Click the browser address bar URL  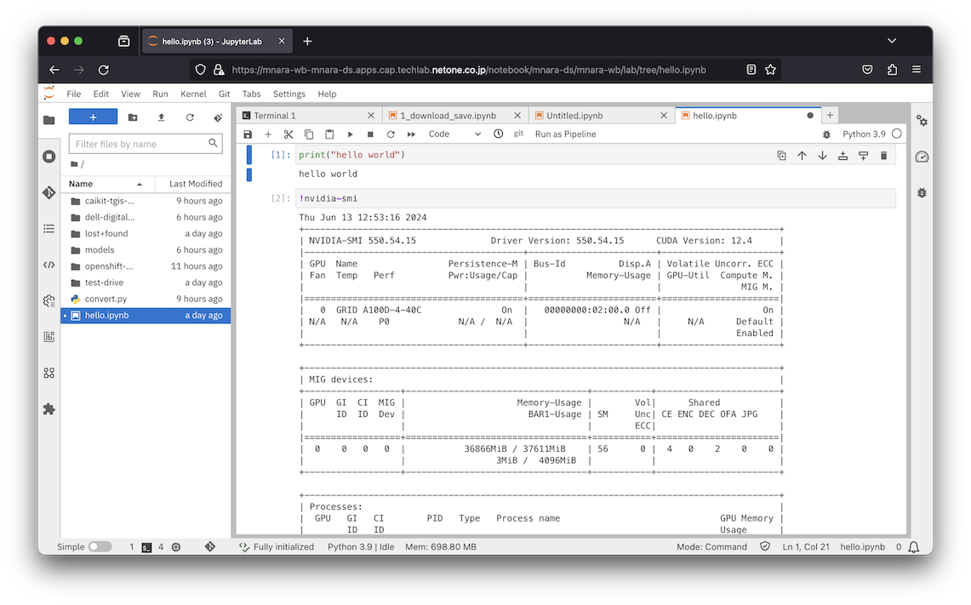tap(469, 70)
